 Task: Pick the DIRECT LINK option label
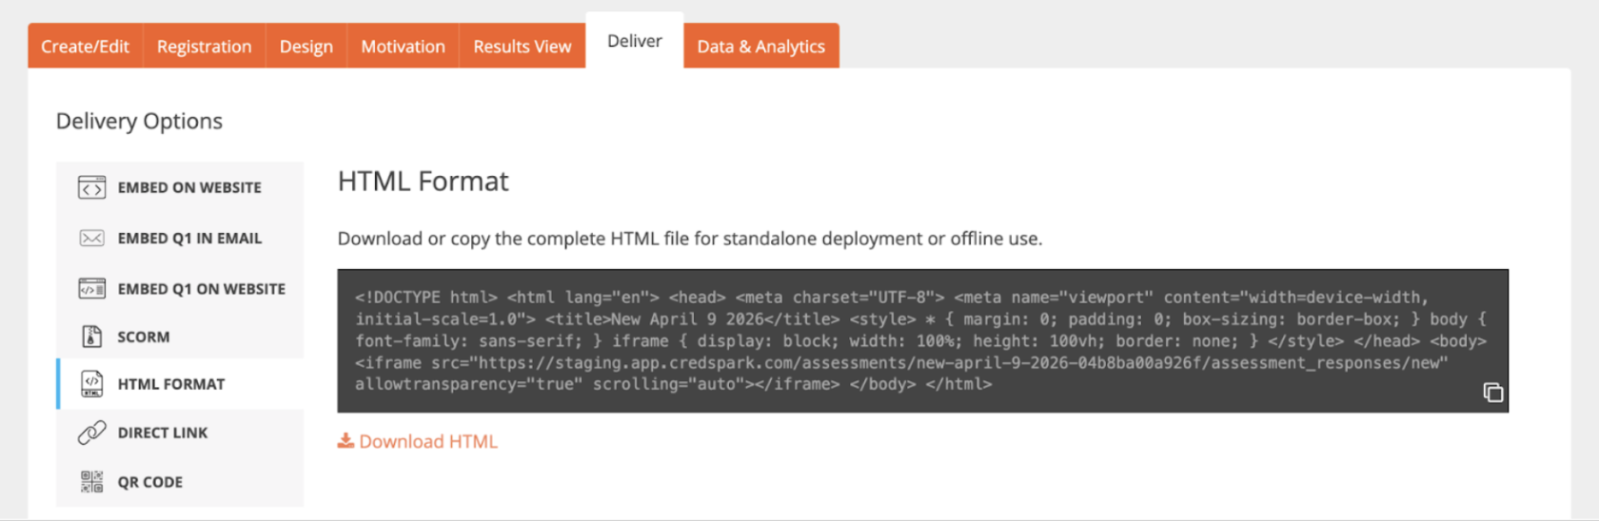point(163,433)
